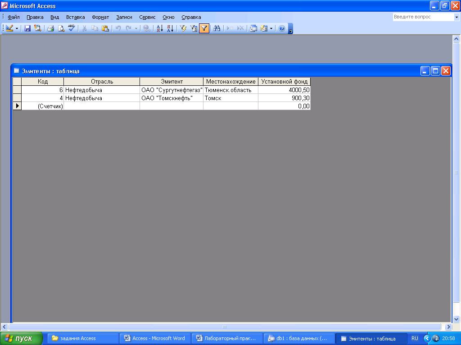Screen dimensions: 461x345
Task: Open the Записи menu
Action: pyautogui.click(x=124, y=18)
